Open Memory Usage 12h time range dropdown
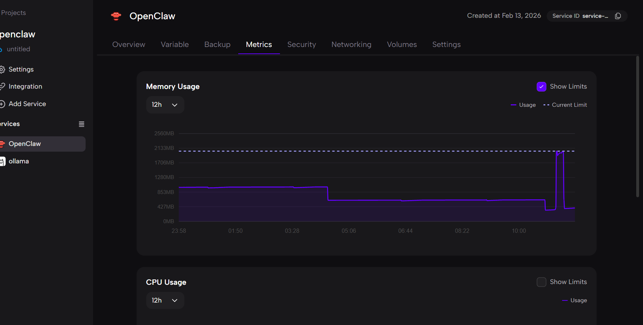643x325 pixels. pos(165,105)
